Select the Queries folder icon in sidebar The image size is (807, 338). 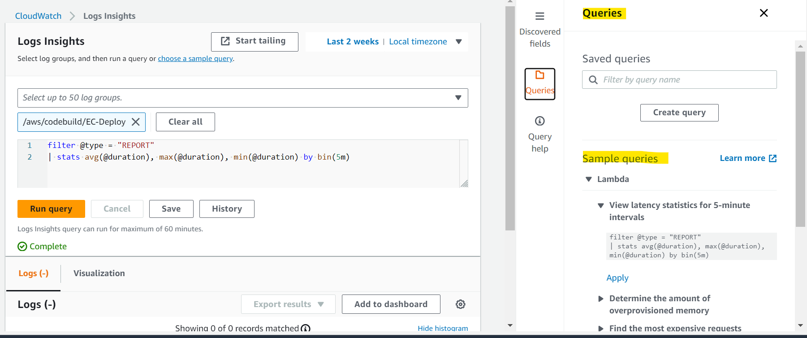539,75
